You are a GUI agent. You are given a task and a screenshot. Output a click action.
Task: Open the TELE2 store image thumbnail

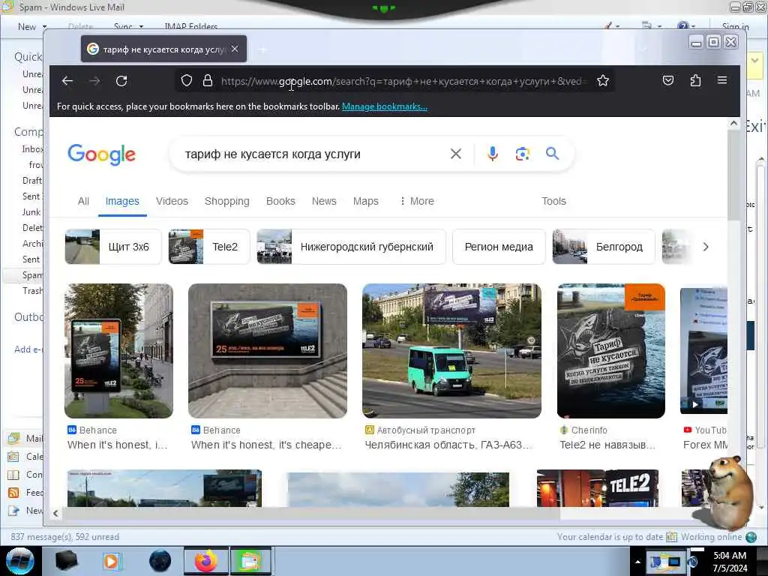[598, 487]
